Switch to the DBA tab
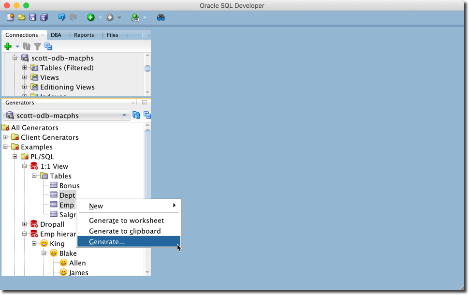Viewport: 469px width, 295px height. [x=56, y=35]
